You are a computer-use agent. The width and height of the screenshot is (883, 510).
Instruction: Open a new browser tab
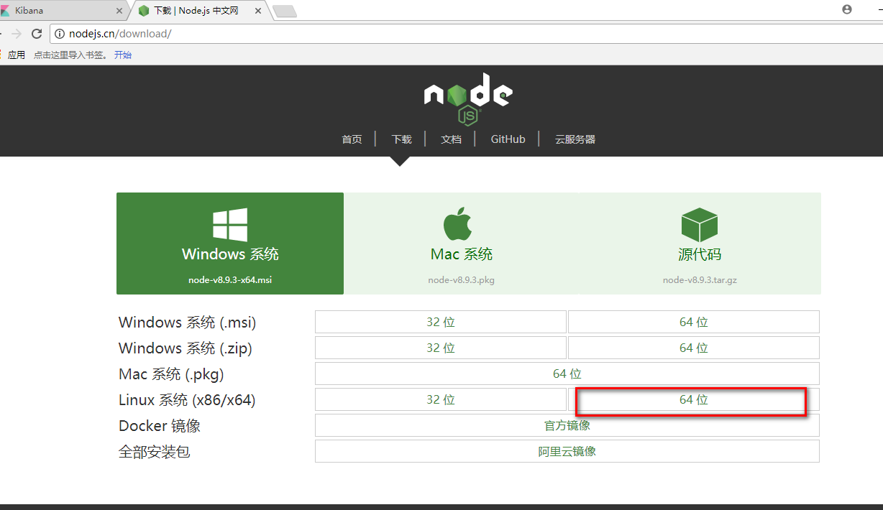click(x=285, y=11)
